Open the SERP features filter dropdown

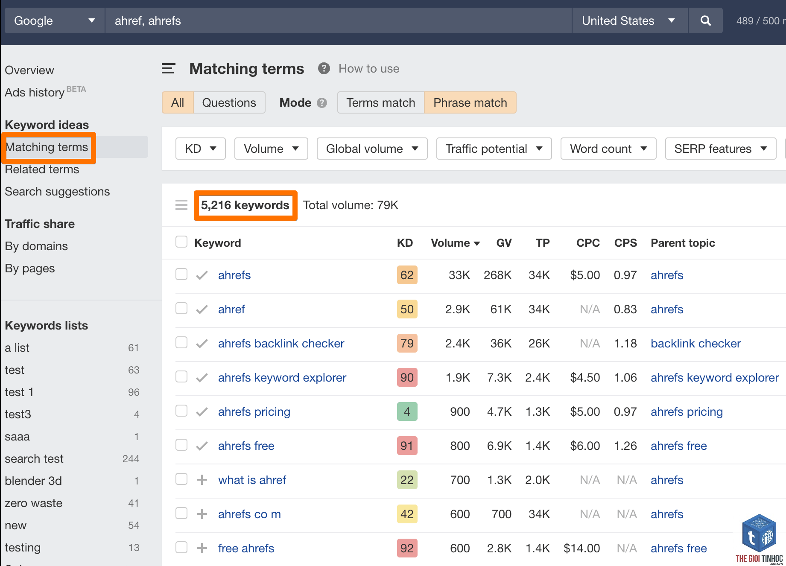point(721,149)
